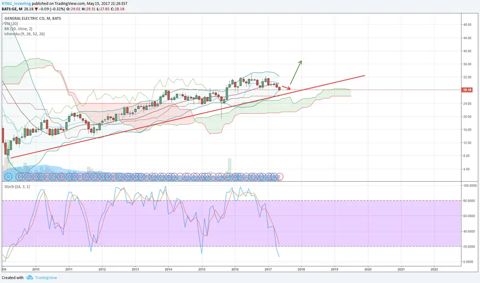480x283 pixels.
Task: Click the H:29.31 high value
Action: tap(89, 9)
